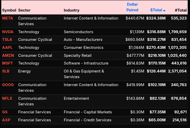Click the Sector column header
This screenshot has height=128, width=190.
tap(24, 10)
